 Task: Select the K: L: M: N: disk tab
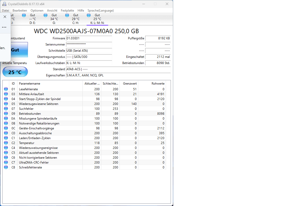97,19
